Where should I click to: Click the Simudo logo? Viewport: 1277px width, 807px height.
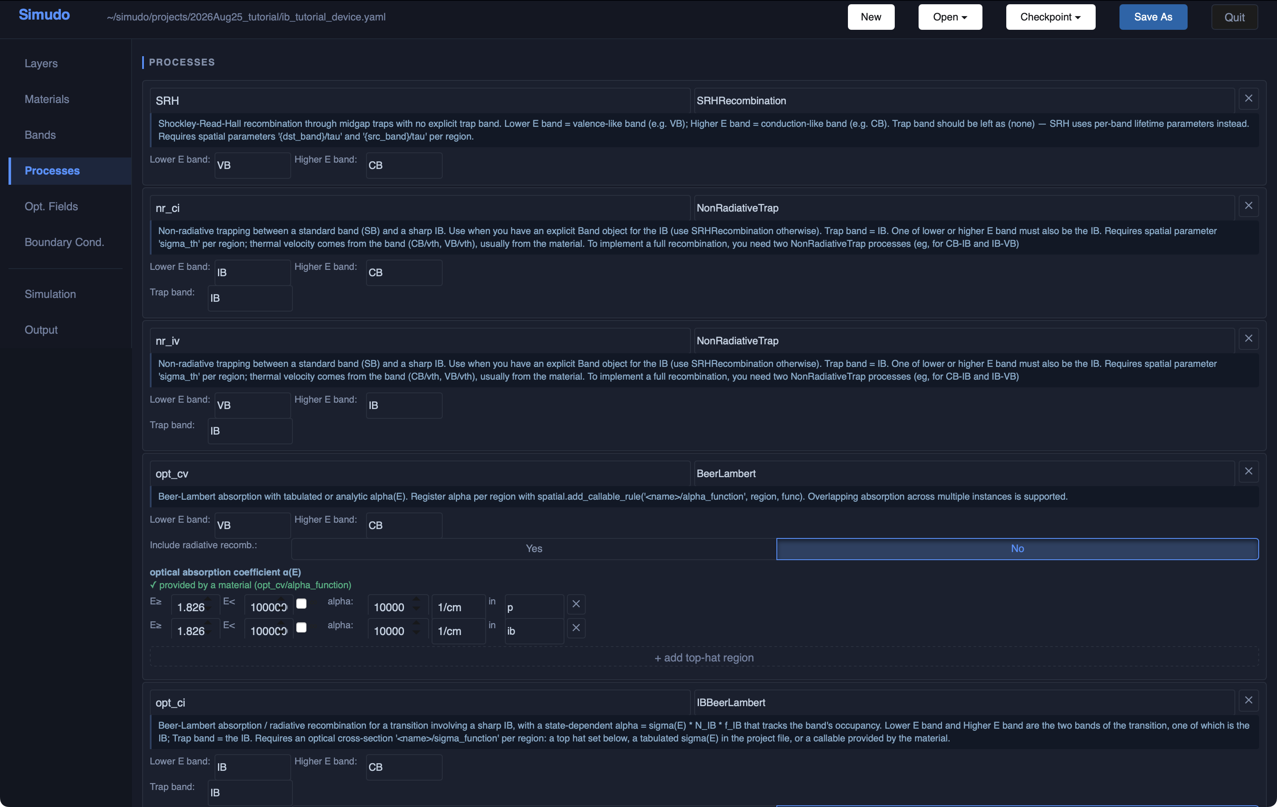coord(44,15)
